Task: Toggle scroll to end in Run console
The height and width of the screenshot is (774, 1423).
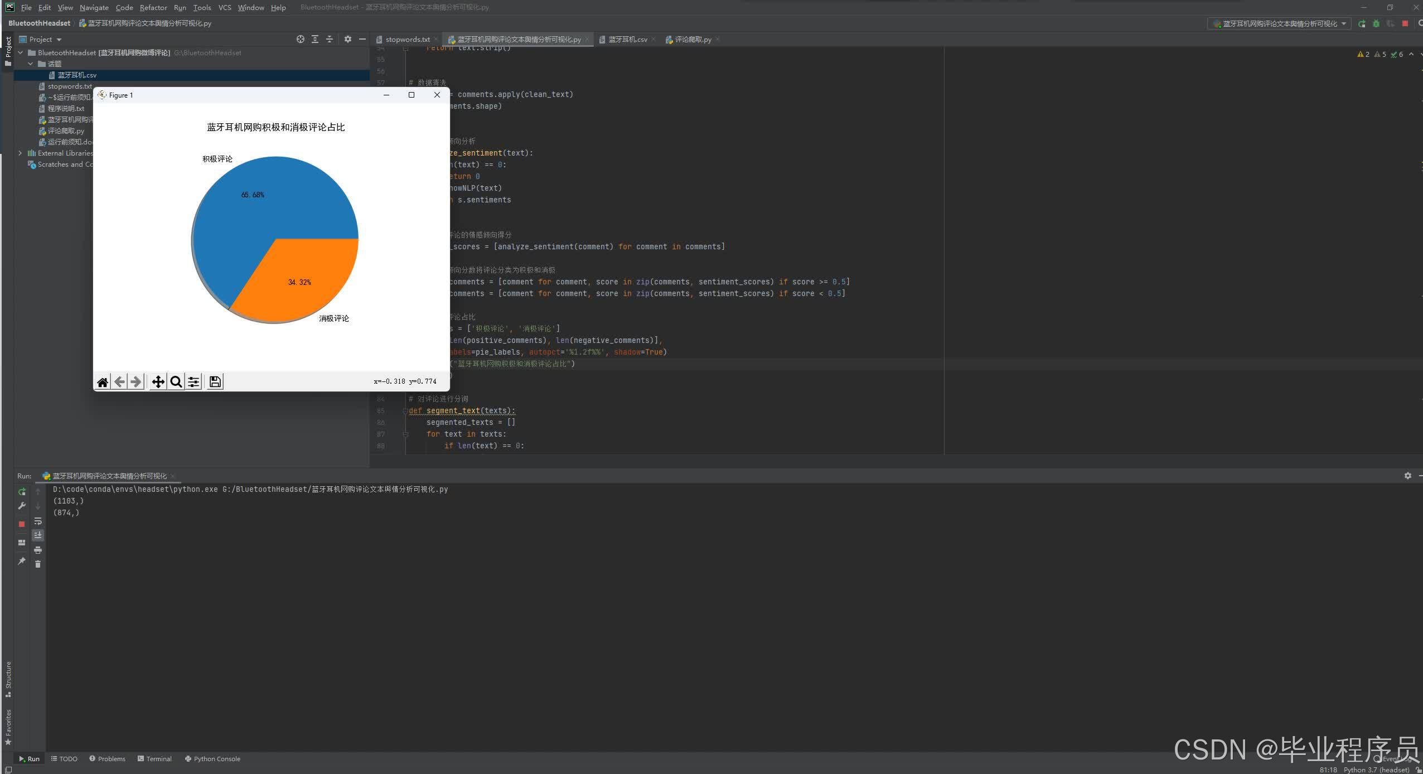Action: [38, 535]
